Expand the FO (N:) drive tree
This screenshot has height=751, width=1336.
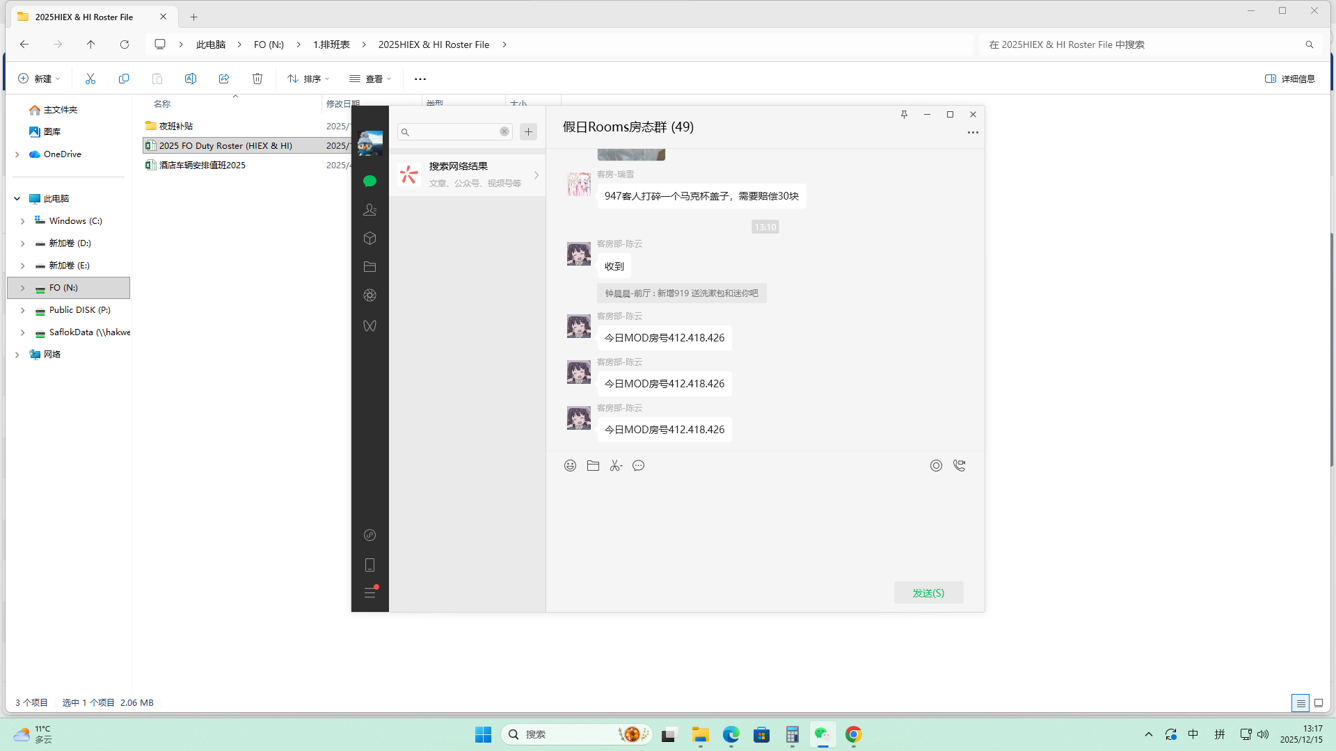tap(22, 288)
